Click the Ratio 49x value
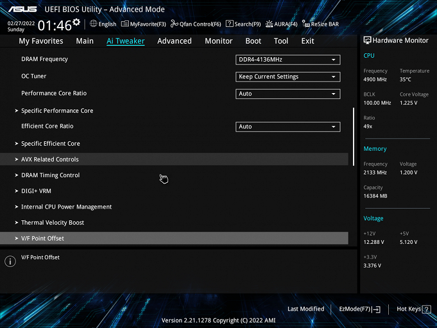Image resolution: width=437 pixels, height=328 pixels. point(368,126)
